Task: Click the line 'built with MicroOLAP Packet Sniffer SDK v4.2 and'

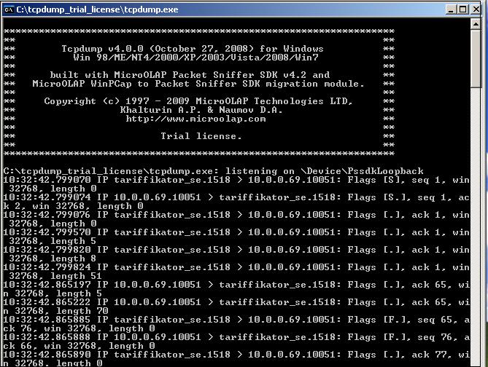Action: click(190, 75)
